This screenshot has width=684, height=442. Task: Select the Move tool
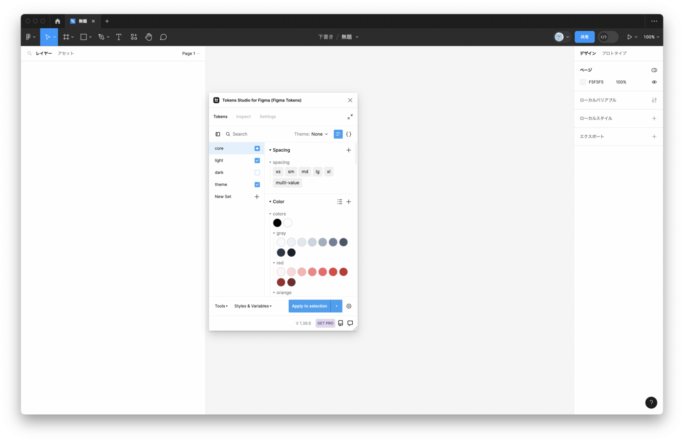47,37
